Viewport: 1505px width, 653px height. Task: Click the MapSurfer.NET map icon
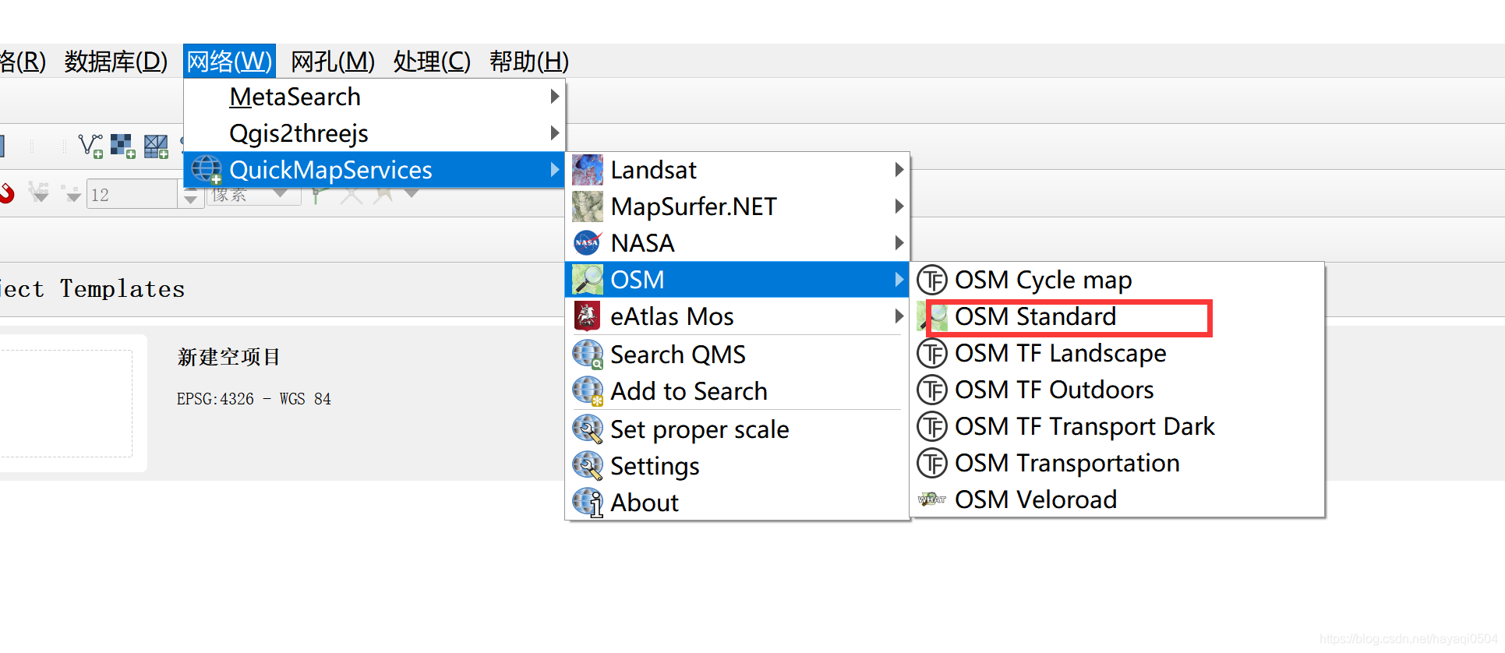[x=588, y=206]
